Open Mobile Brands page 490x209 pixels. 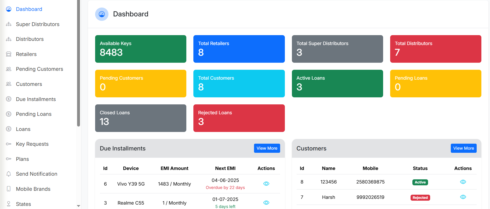pos(33,189)
